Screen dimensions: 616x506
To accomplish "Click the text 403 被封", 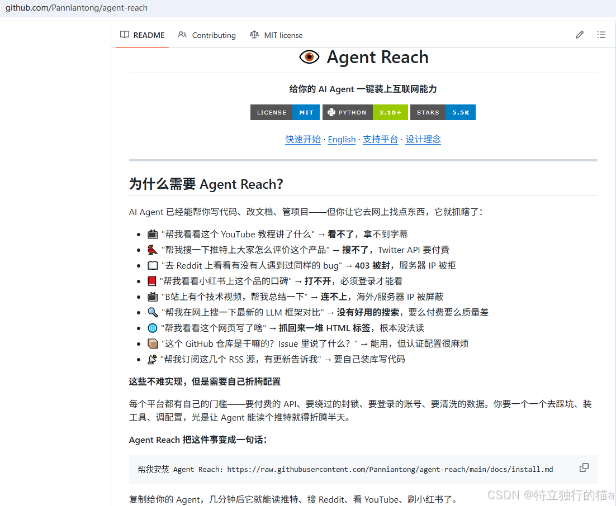I will pyautogui.click(x=372, y=266).
